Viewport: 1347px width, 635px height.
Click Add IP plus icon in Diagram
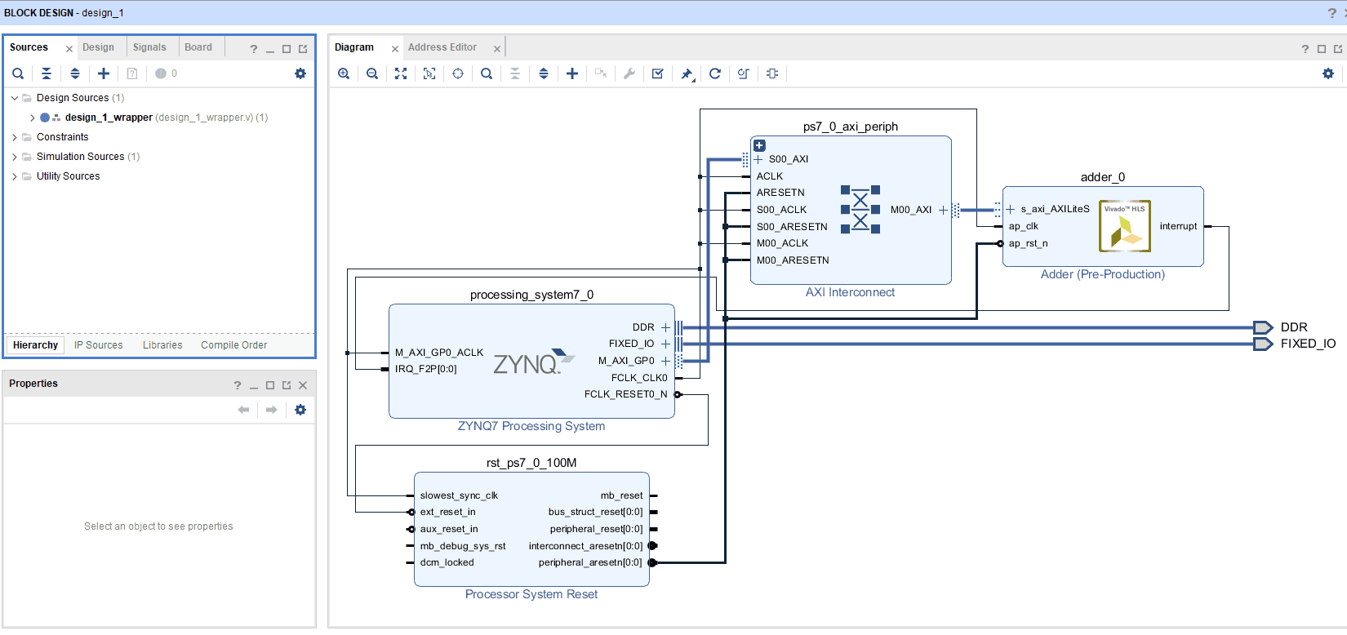pos(572,73)
